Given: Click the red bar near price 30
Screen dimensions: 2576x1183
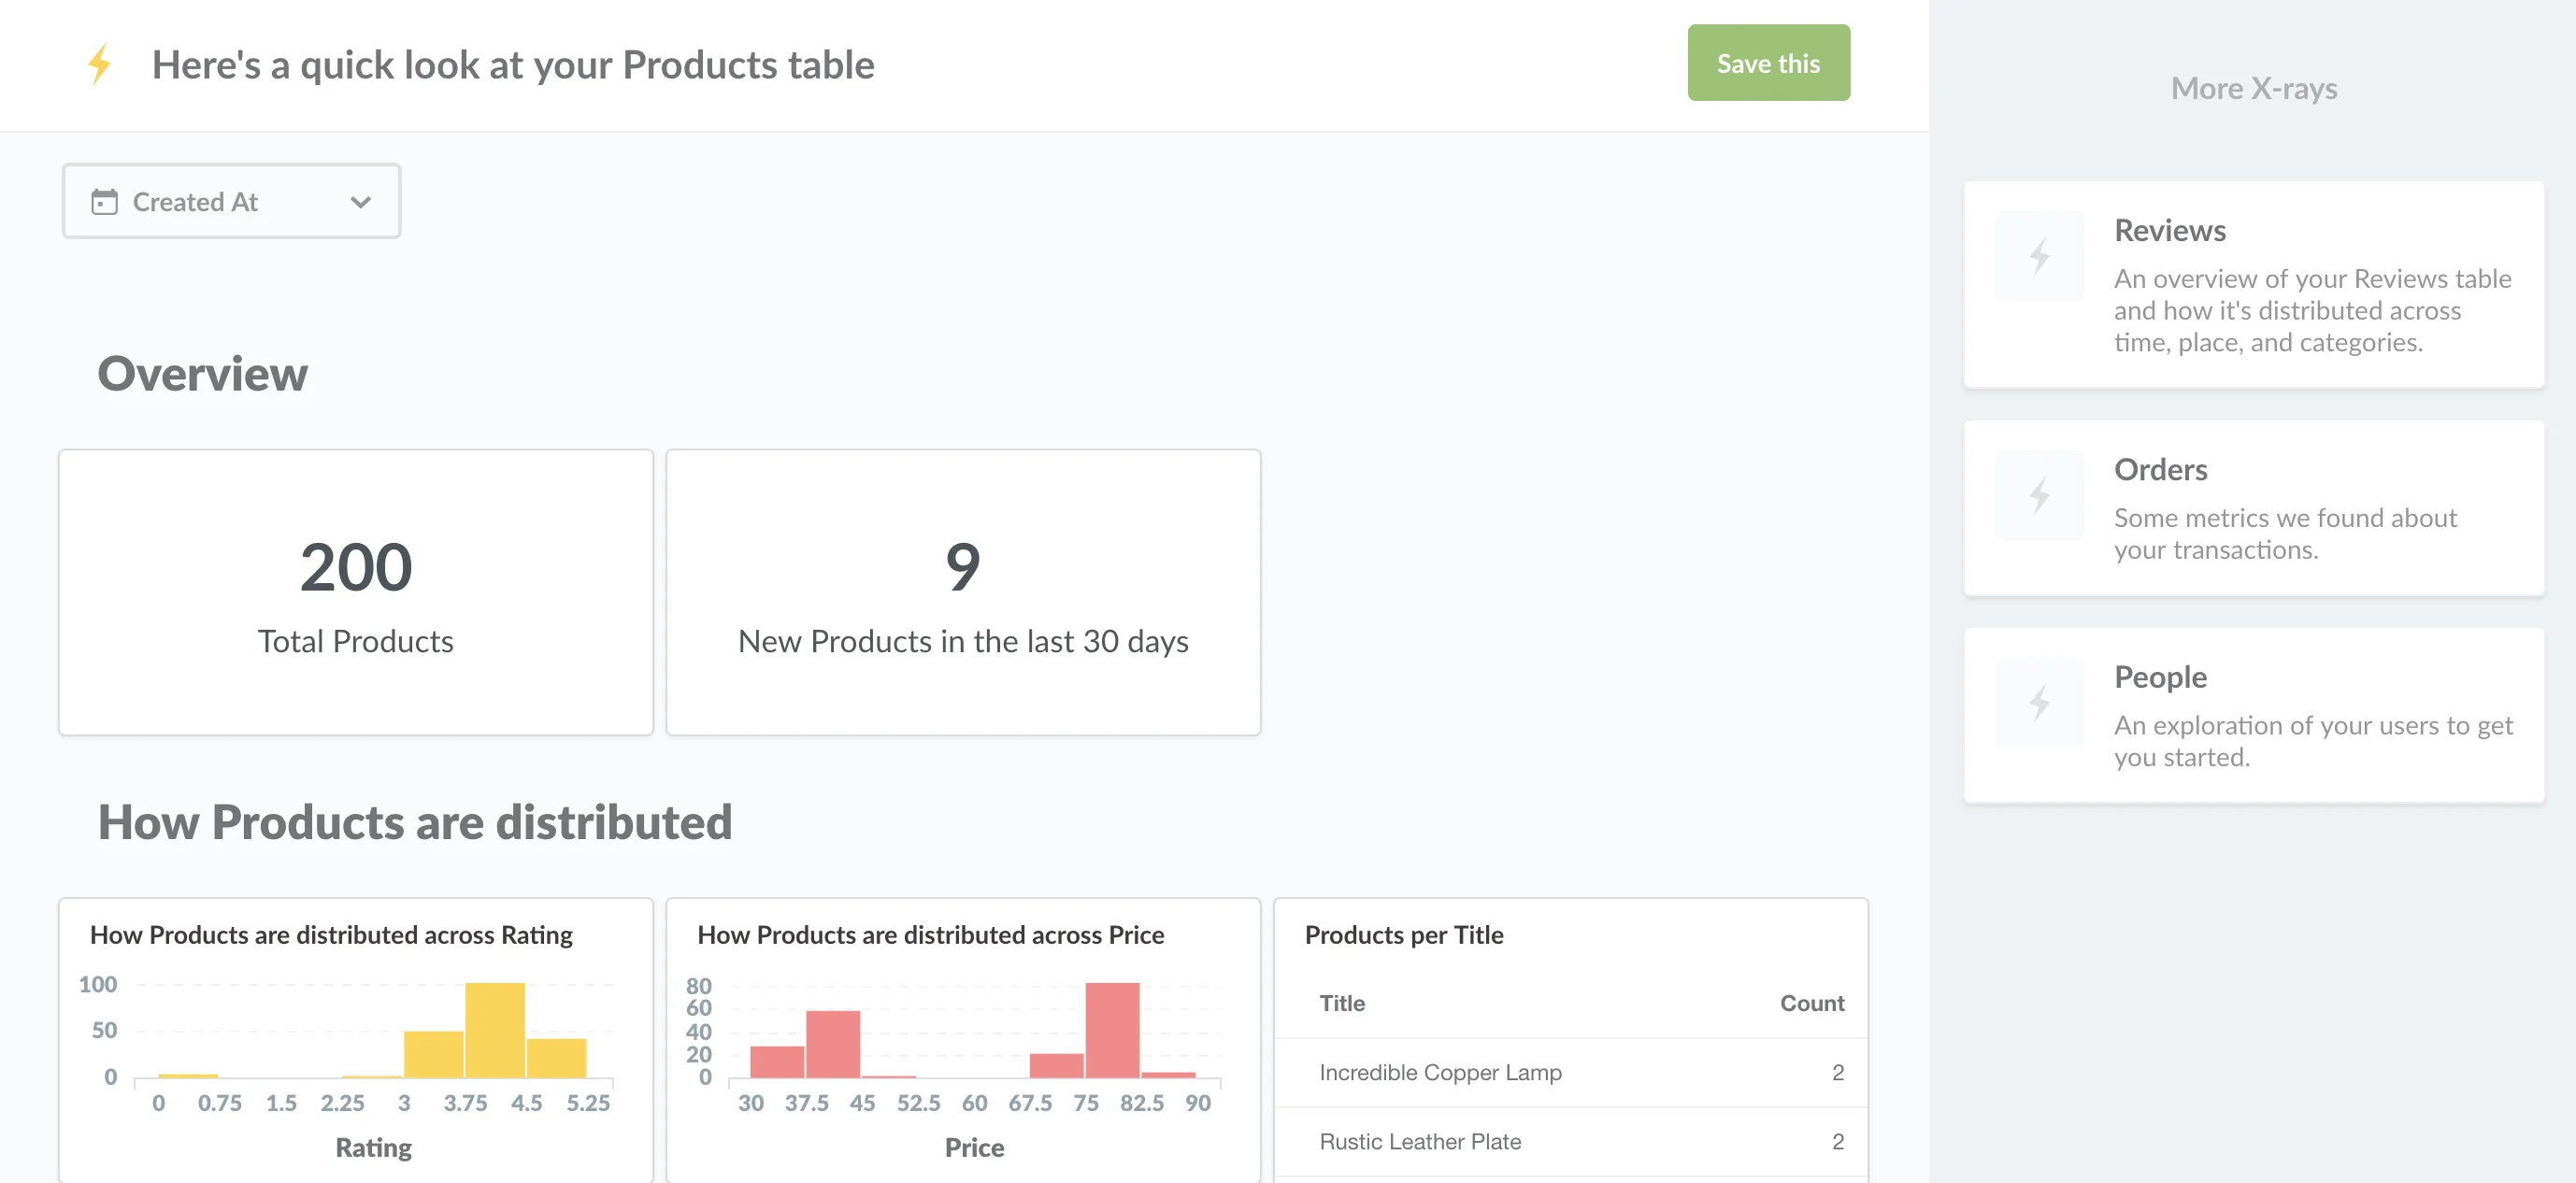Looking at the screenshot, I should (777, 1062).
